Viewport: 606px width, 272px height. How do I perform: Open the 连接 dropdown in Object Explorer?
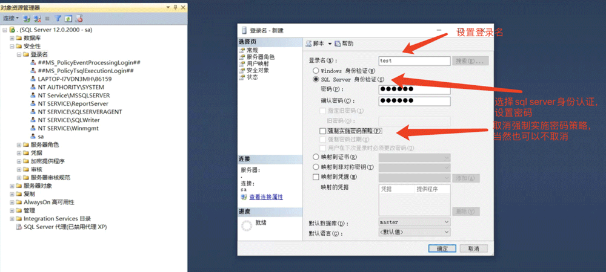[11, 18]
